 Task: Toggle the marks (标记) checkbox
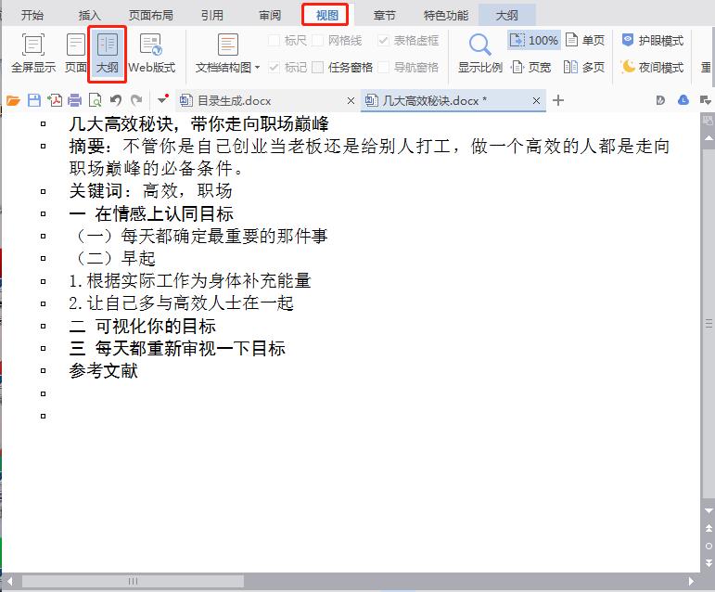[x=275, y=68]
